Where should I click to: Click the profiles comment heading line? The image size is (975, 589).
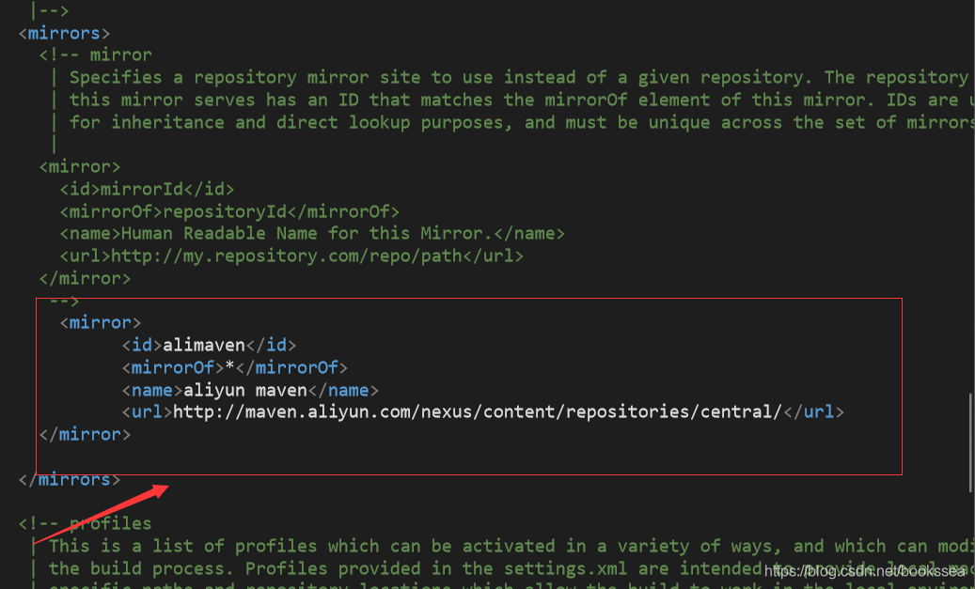pos(85,523)
